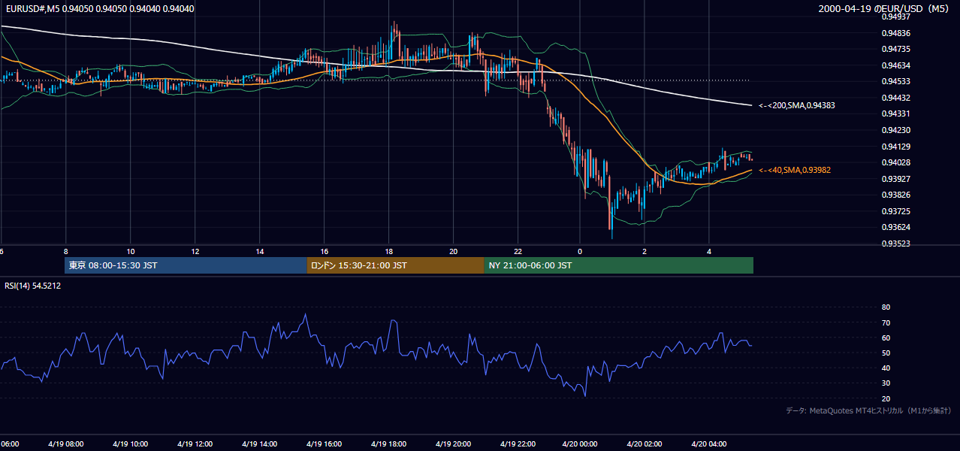Viewport: 960px width, 451px height.
Task: Click the RSI(14) 54.5212 indicator label
Action: point(32,286)
